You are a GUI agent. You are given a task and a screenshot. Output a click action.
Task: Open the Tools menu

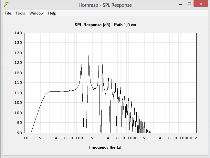tap(20, 13)
